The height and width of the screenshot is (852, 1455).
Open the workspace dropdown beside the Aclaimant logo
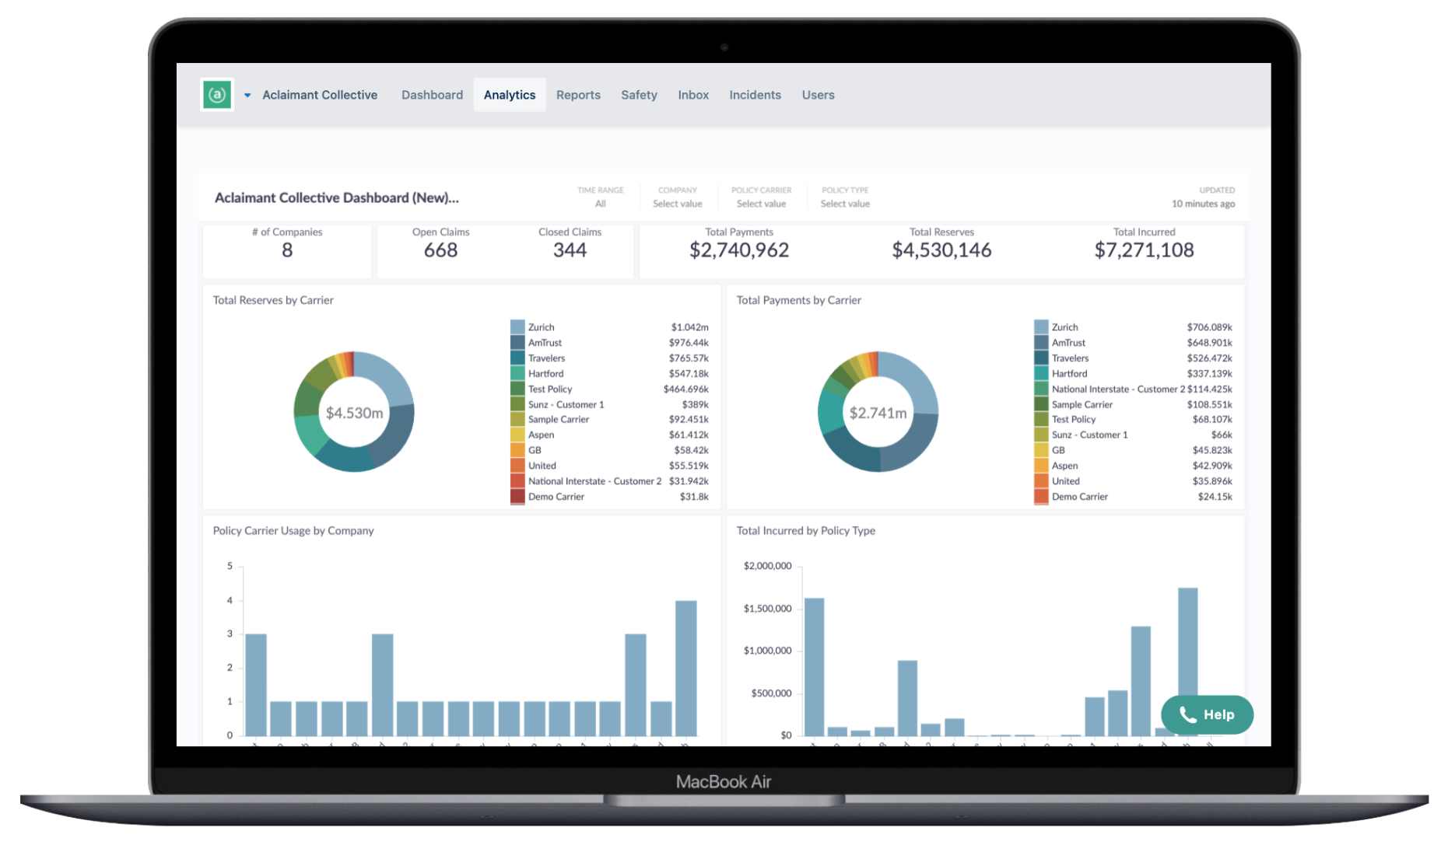(247, 95)
